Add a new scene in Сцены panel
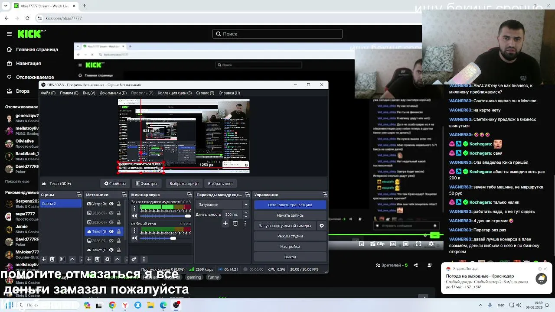The width and height of the screenshot is (555, 312). 44,259
